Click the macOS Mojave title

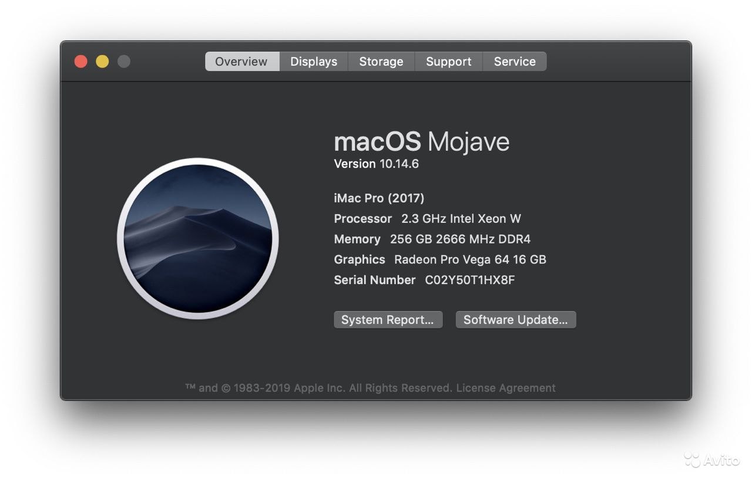[422, 141]
